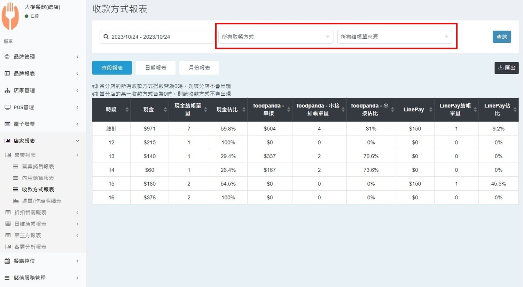
Task: Click the 店家管理 hierarchy icon
Action: (x=7, y=90)
